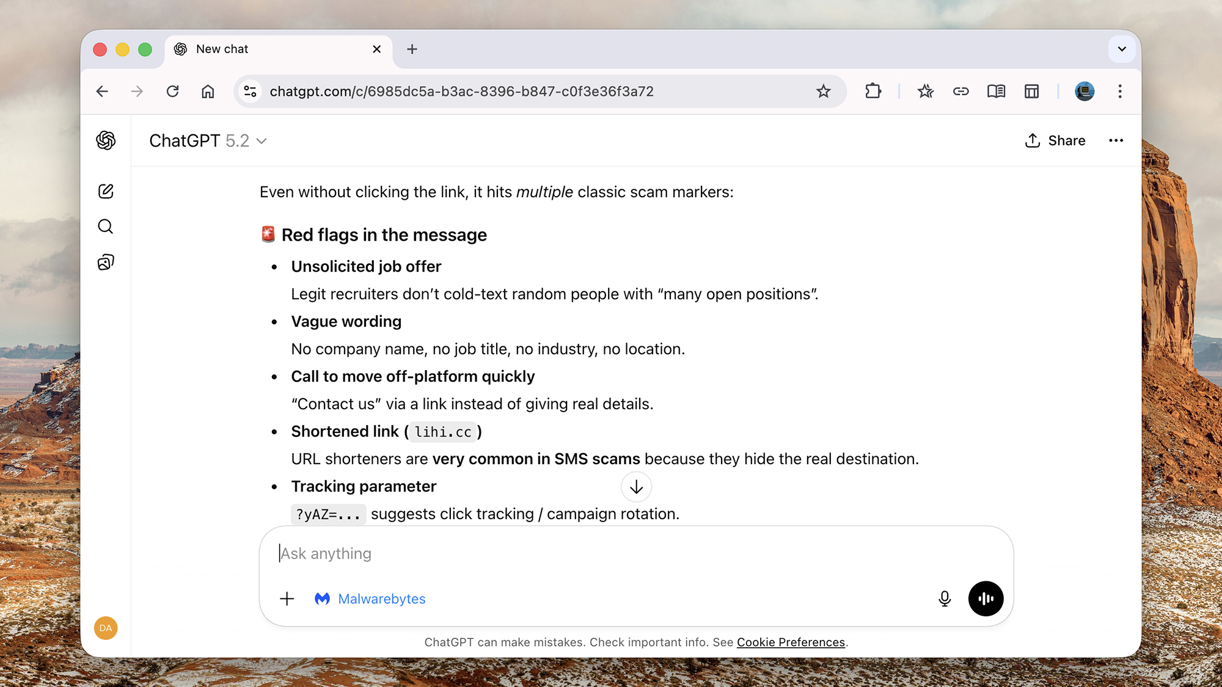This screenshot has height=687, width=1222.
Task: Open the images library sidebar icon
Action: click(106, 262)
